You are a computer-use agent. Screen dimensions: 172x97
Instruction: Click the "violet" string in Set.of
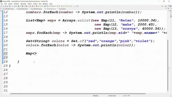tap(142, 41)
